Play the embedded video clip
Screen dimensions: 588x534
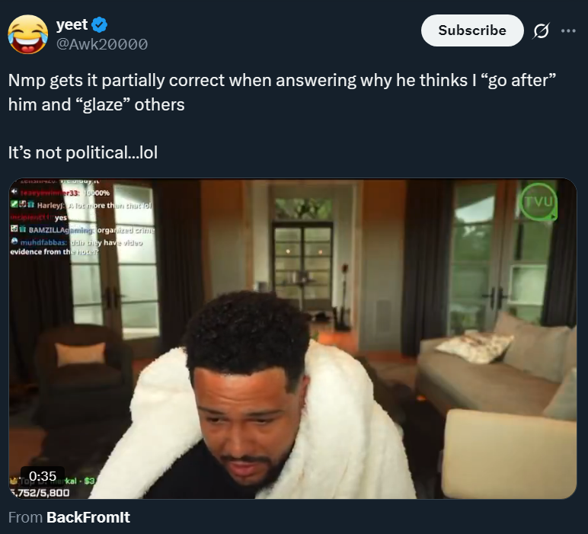[x=292, y=338]
